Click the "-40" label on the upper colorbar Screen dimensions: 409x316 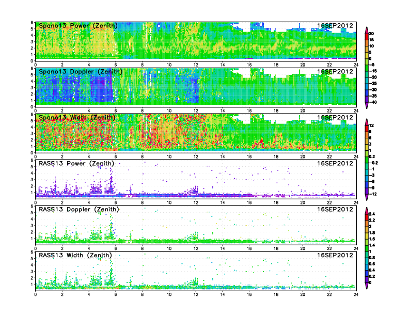coord(373,102)
